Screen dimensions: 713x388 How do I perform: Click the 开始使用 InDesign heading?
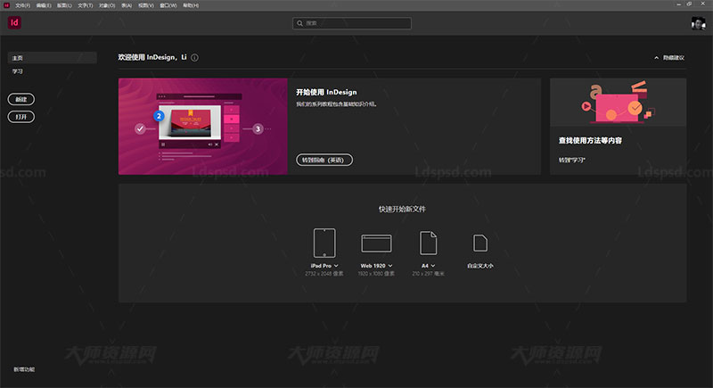tap(326, 93)
